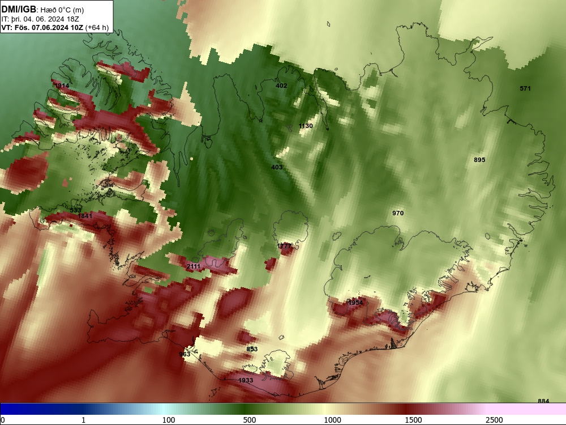The height and width of the screenshot is (425, 566).
Task: Click the 'IT: þri. 04. 06. 2024 18Z' line
Action: tap(40, 19)
